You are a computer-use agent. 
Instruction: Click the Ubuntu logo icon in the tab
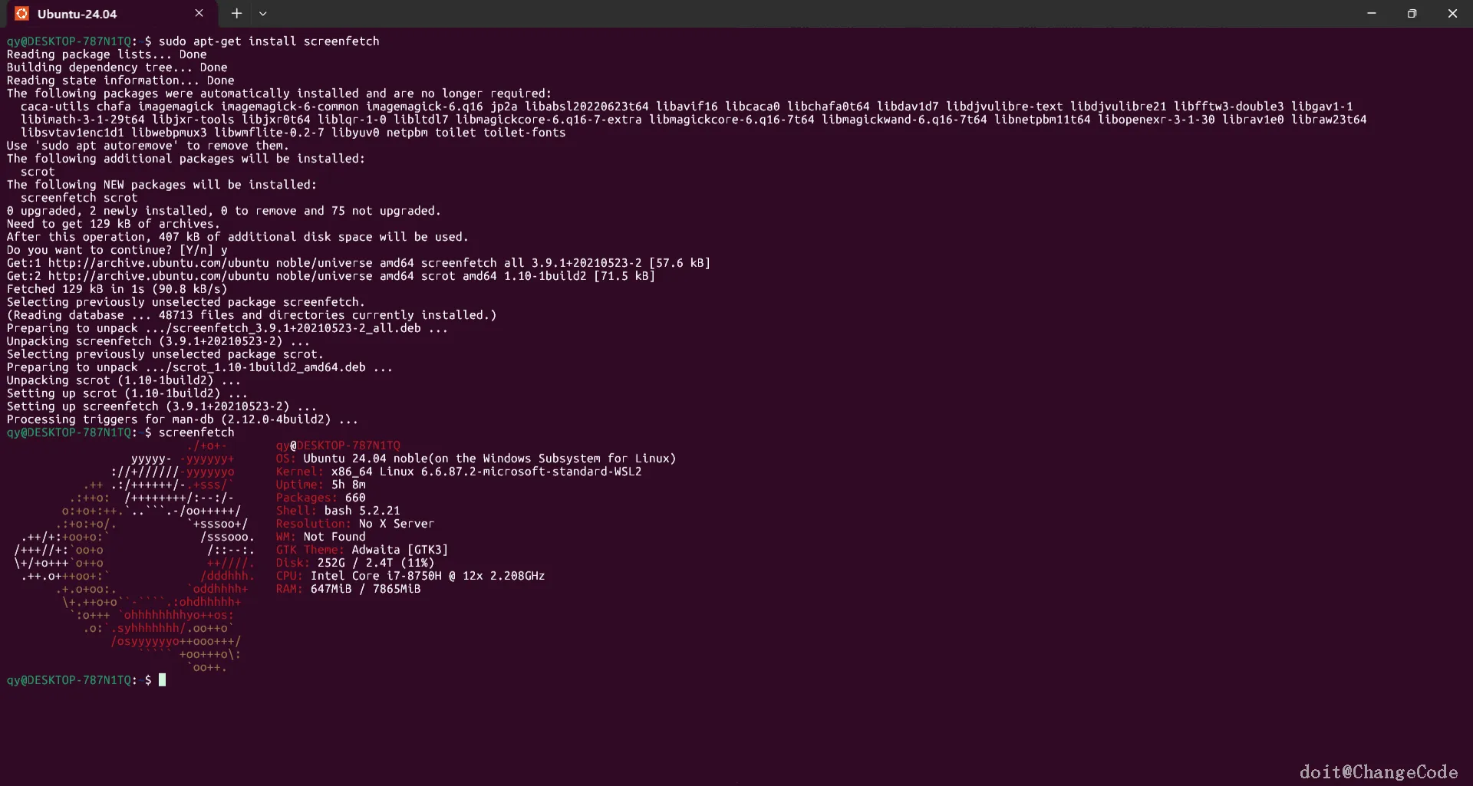[21, 14]
